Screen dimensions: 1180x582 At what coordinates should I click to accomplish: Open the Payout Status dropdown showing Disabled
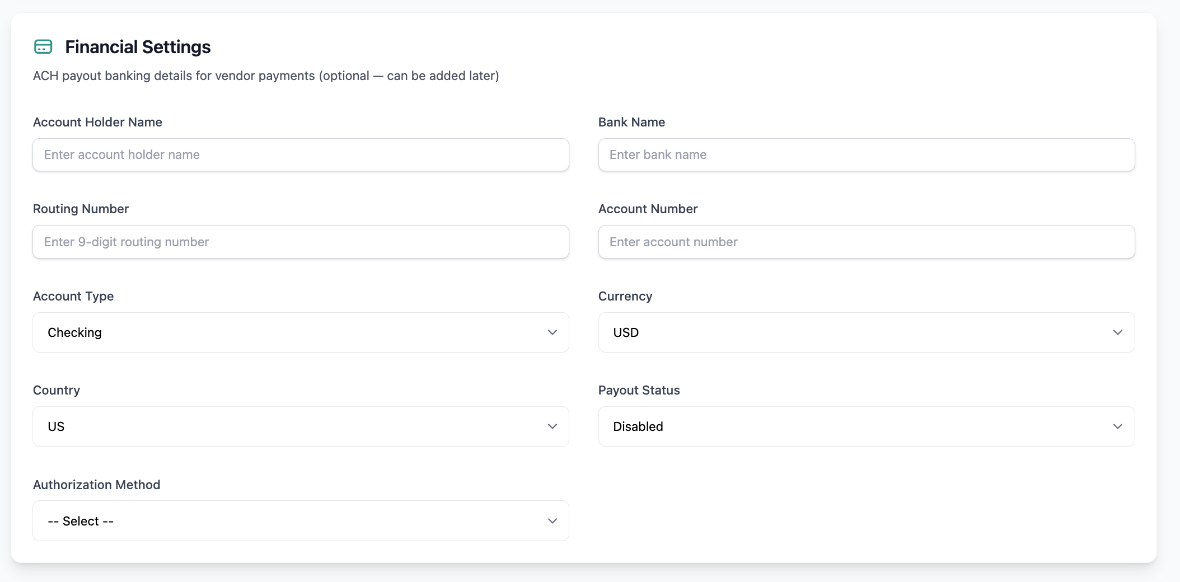pos(866,426)
